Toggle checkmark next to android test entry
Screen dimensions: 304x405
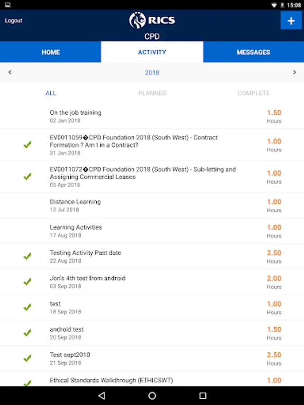tap(27, 333)
